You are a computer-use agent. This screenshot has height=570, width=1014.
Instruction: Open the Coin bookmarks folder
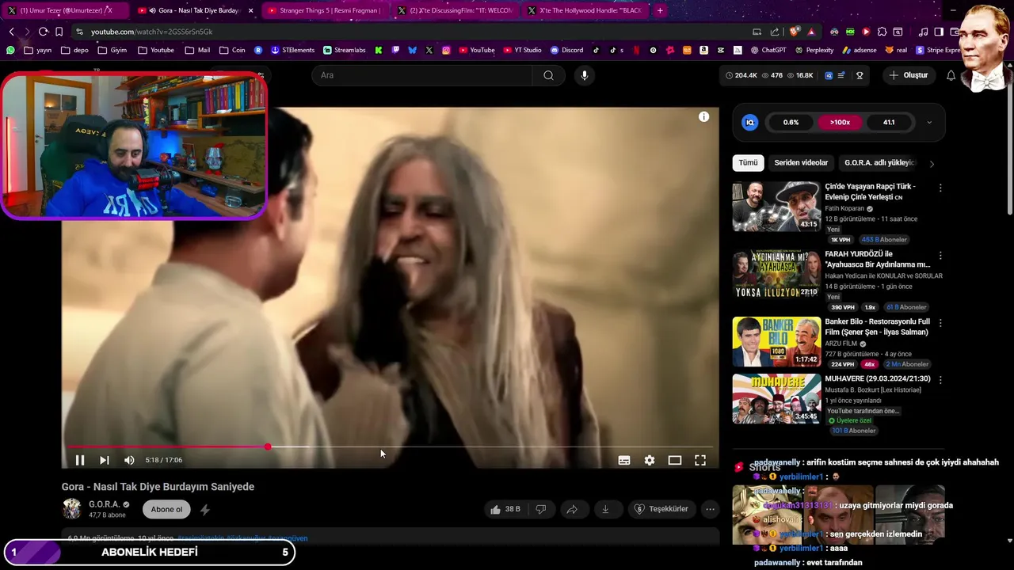coord(231,50)
